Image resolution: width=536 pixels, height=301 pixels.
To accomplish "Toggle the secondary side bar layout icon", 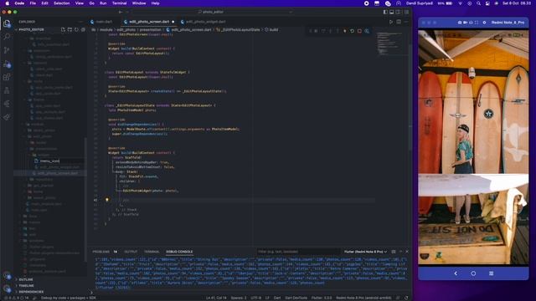I will pos(399,12).
